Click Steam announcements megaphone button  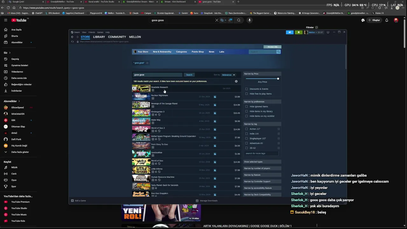pos(290,32)
